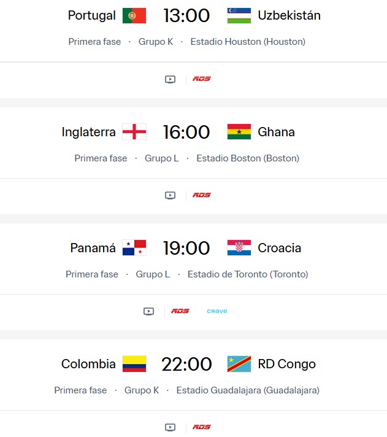Click RDS logo under Portugal vs Uzbekistán

[202, 79]
